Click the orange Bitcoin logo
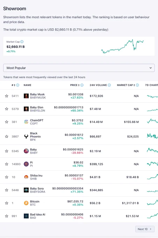 pyautogui.click(x=26, y=203)
